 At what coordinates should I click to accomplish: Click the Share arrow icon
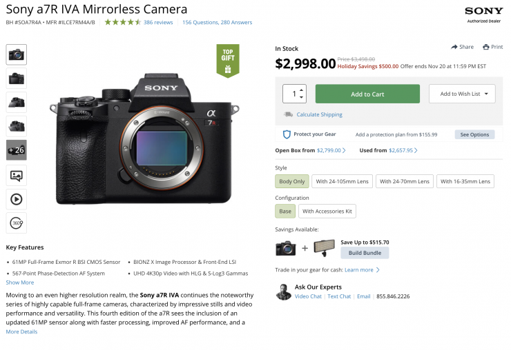tap(454, 47)
